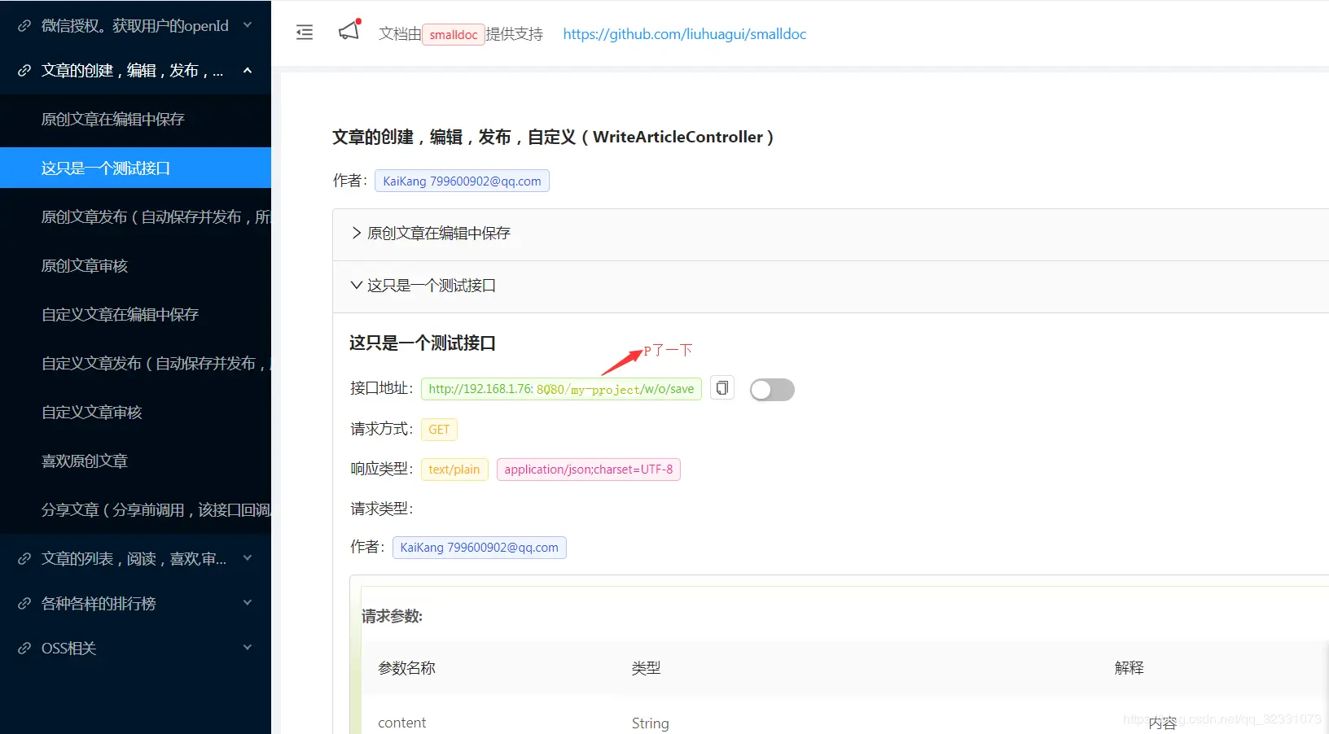The height and width of the screenshot is (734, 1329).
Task: Click the link icon beside 各种各样的排行榜
Action: point(23,603)
